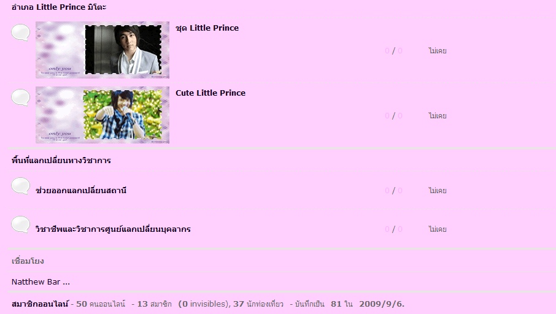Open the ชุด Little Prince forum
Image resolution: width=556 pixels, height=314 pixels.
click(207, 28)
